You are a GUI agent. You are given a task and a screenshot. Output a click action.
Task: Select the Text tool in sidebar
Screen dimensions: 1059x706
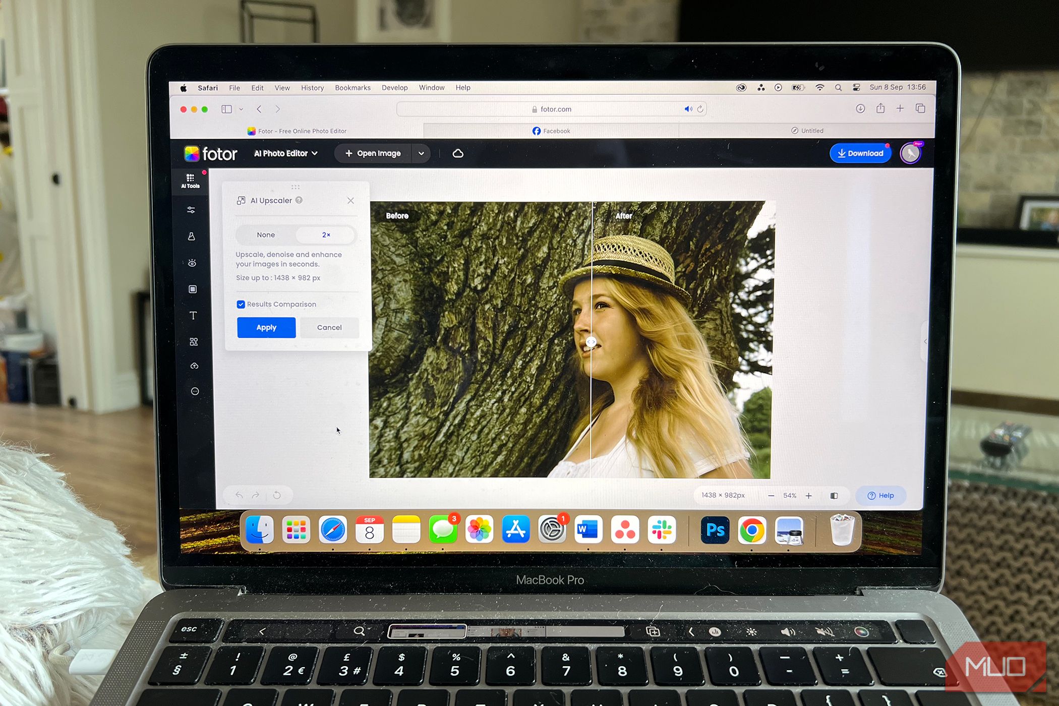click(x=193, y=316)
